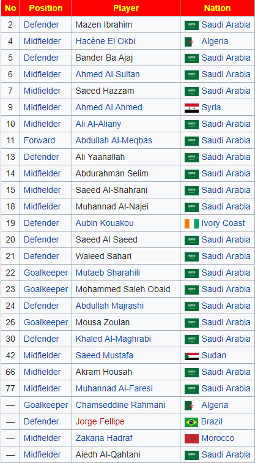Open the Zakaria Hadraf player link
This screenshot has width=255, height=463.
coord(104,439)
